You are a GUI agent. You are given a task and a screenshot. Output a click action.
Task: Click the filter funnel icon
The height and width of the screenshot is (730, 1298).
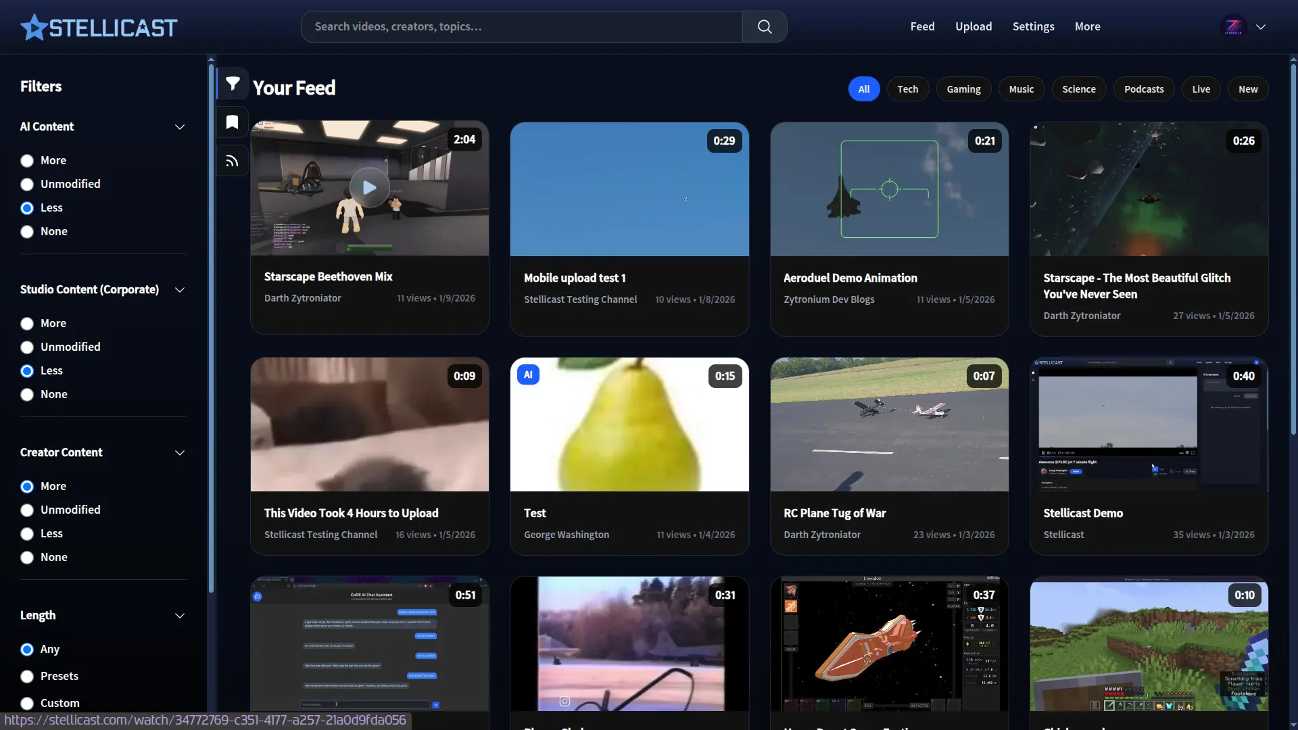[233, 84]
